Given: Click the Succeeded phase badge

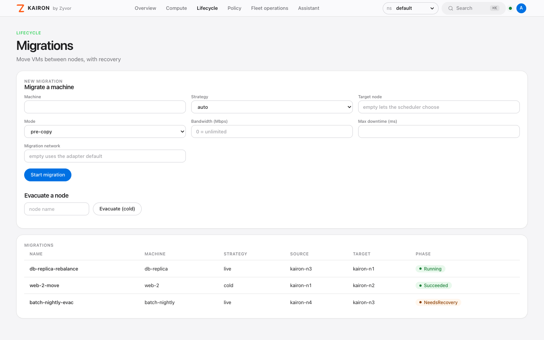Looking at the screenshot, I should (x=434, y=286).
